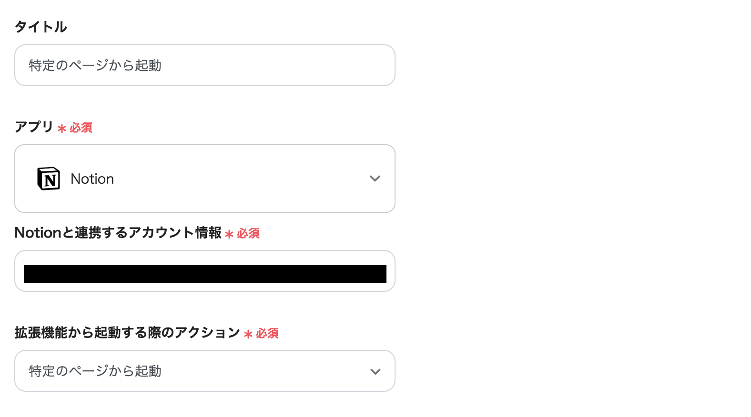The height and width of the screenshot is (417, 751).
Task: Click the chevron next to Notion
Action: coord(375,179)
